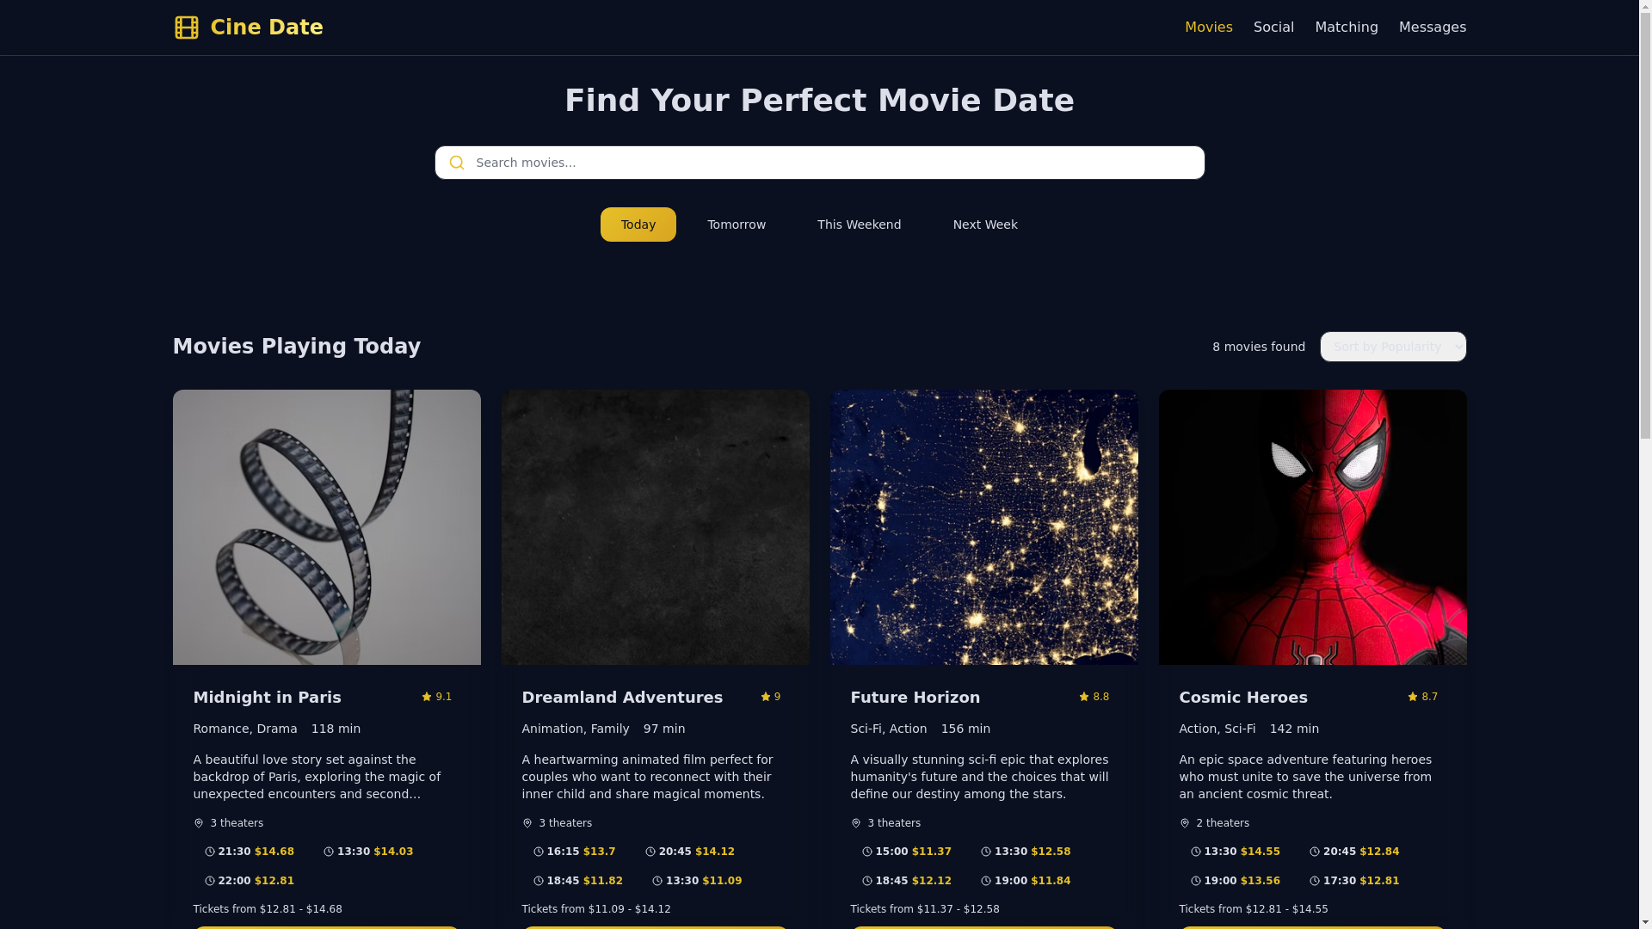Pick the 18:45 $11.82 showtime

click(x=578, y=881)
